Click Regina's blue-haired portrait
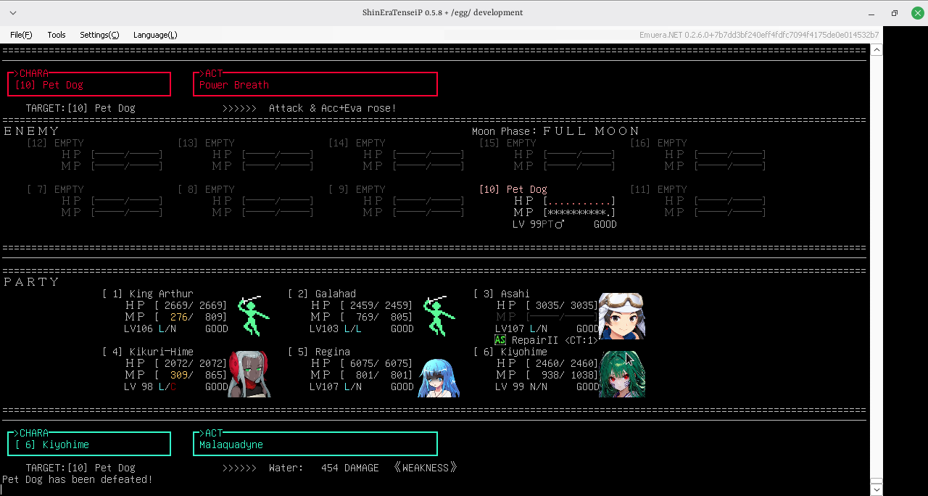This screenshot has height=496, width=928. coord(438,378)
